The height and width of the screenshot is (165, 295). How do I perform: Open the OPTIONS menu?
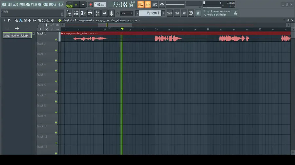[43, 4]
